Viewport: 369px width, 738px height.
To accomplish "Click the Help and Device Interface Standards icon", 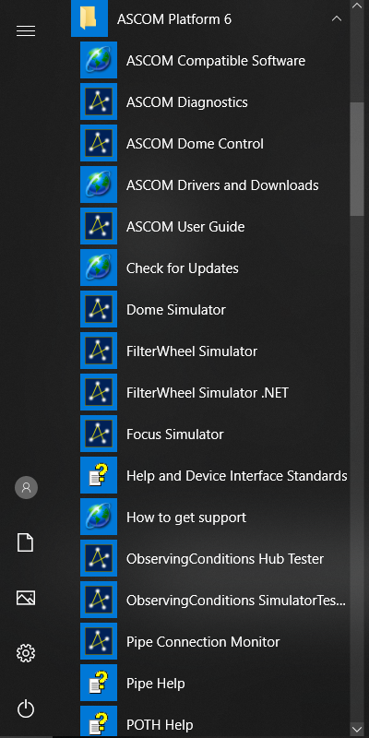I will click(99, 476).
